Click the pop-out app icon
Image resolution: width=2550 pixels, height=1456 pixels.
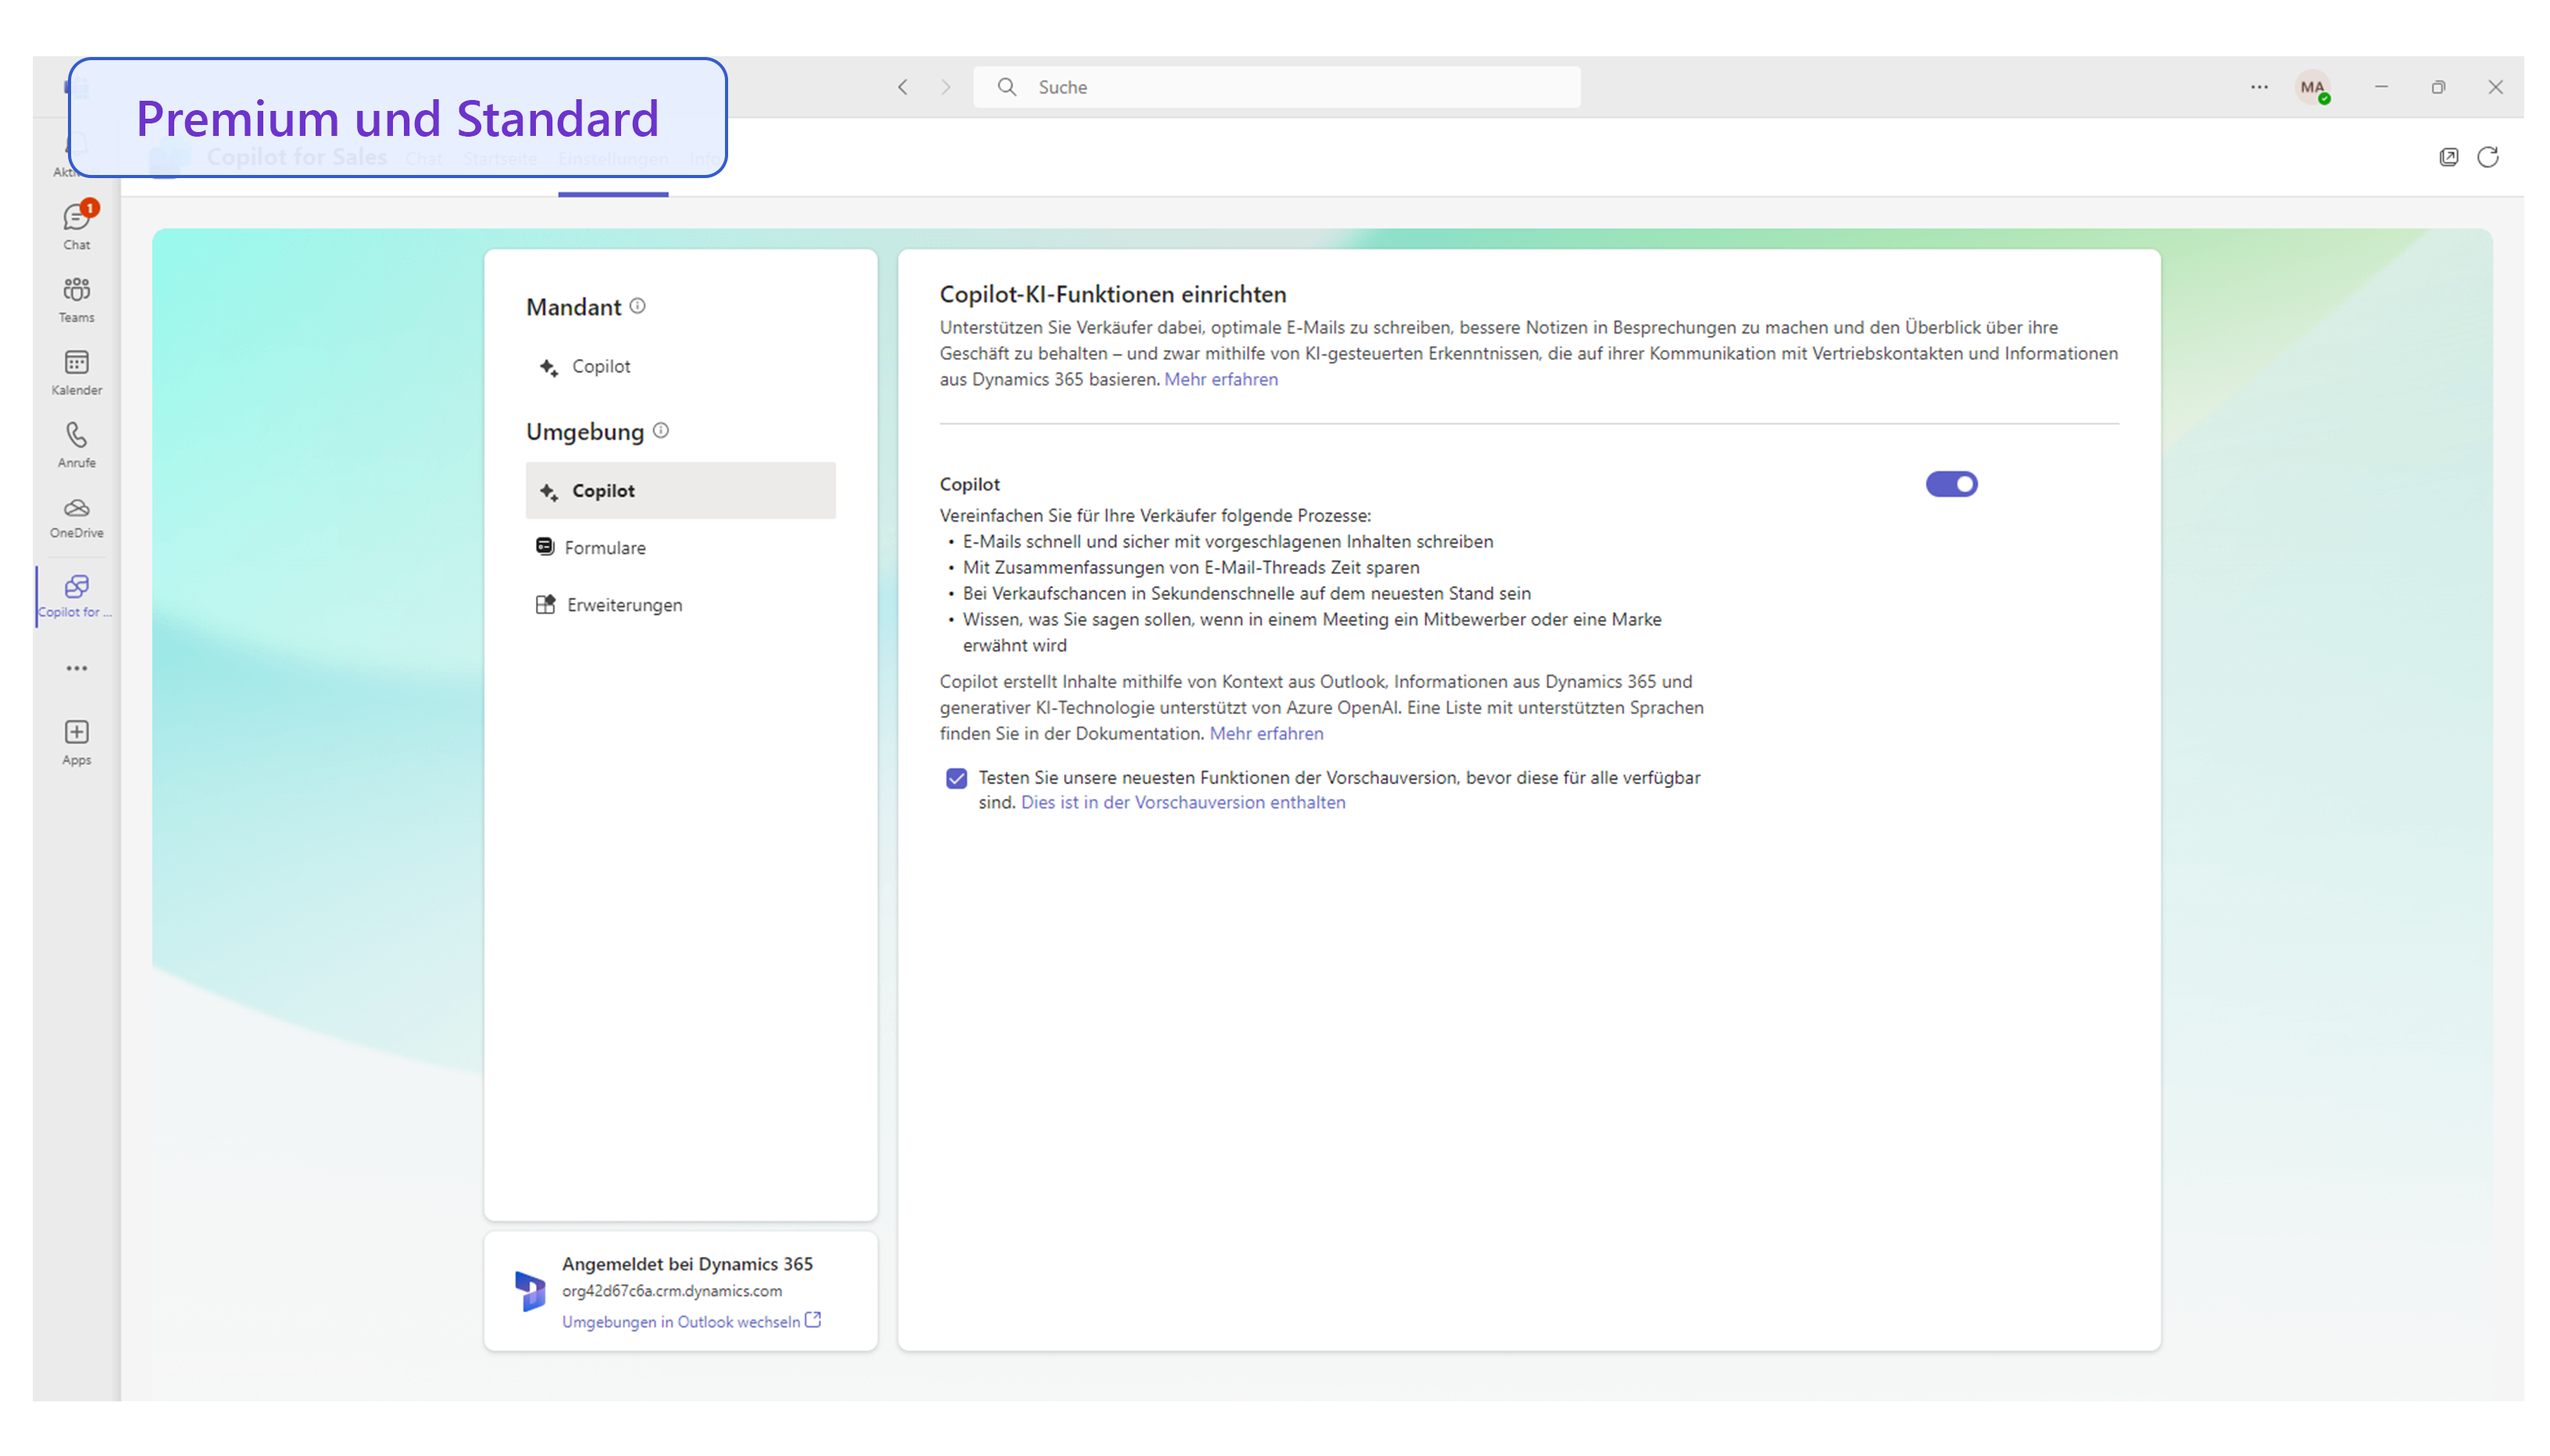tap(2448, 157)
